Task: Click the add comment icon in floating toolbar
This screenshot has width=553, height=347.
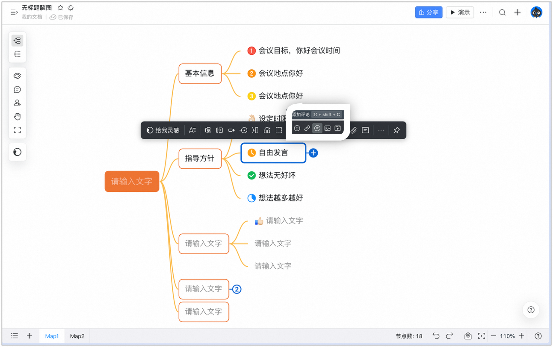Action: pyautogui.click(x=317, y=128)
